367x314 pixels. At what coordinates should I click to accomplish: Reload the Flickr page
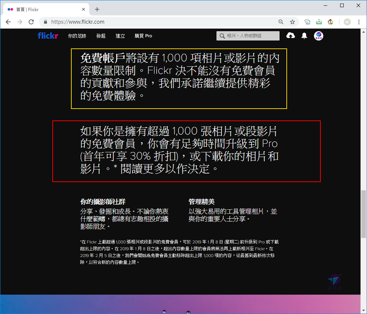point(31,22)
